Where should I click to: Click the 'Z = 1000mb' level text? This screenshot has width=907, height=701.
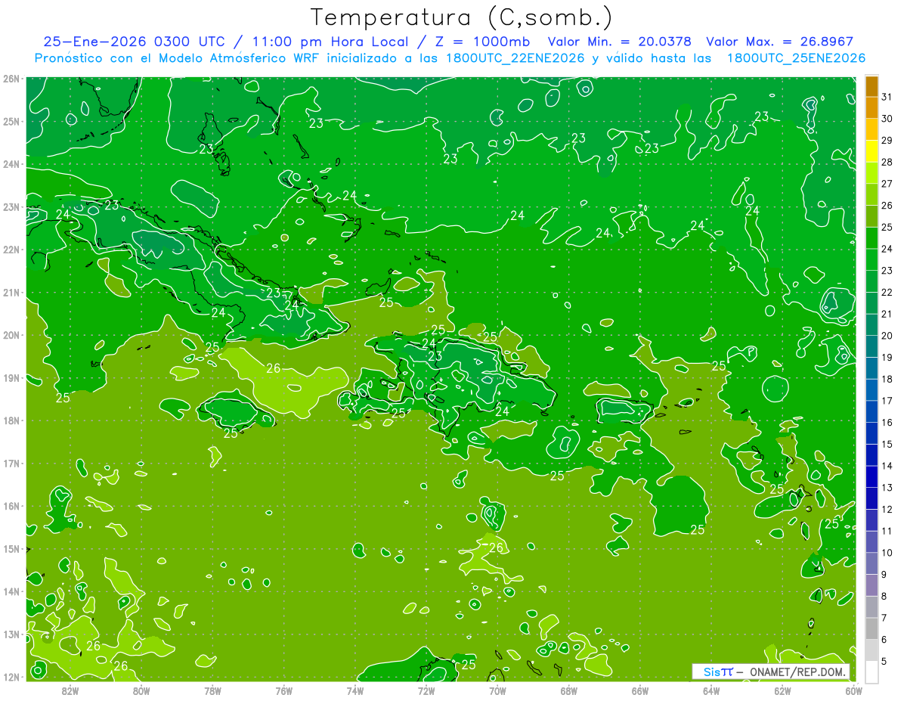[x=480, y=42]
